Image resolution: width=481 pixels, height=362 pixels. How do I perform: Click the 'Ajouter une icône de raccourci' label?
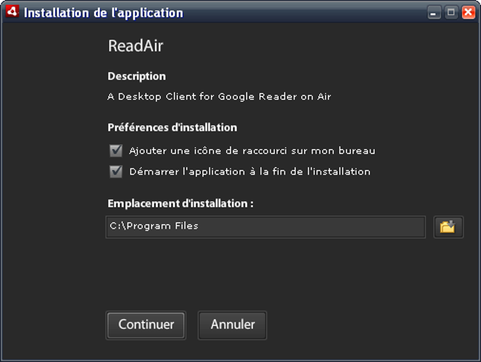point(252,151)
